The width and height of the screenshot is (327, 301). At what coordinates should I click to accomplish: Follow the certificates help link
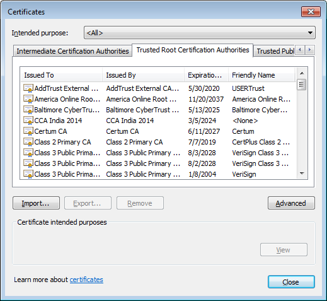pyautogui.click(x=86, y=280)
